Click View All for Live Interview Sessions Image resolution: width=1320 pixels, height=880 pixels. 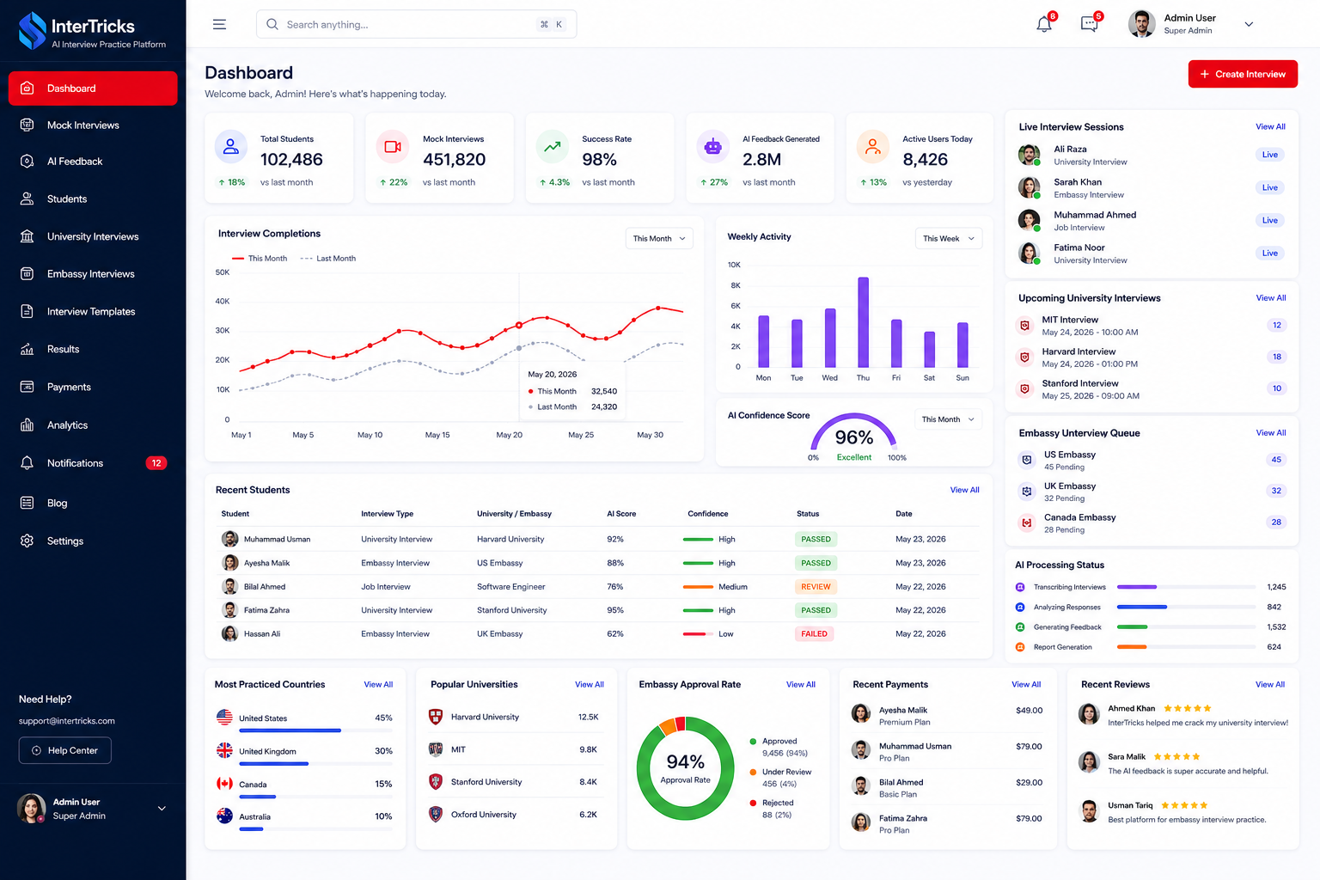[1270, 126]
